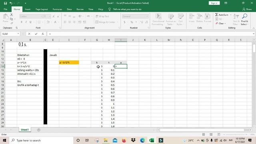Image resolution: width=256 pixels, height=144 pixels.
Task: Switch to the Page Layout tab
Action: pyautogui.click(x=42, y=9)
